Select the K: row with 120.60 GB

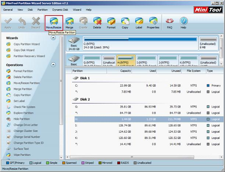click(x=149, y=138)
